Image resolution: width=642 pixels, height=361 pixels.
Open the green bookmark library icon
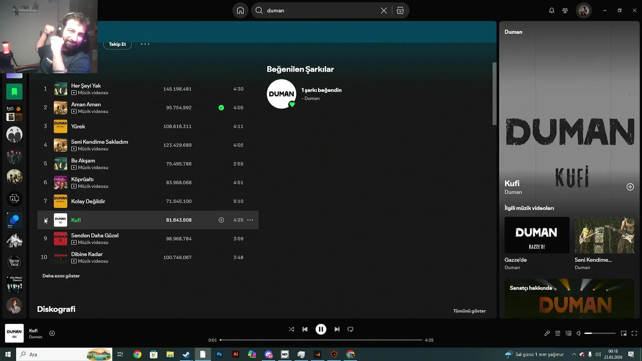pos(14,92)
